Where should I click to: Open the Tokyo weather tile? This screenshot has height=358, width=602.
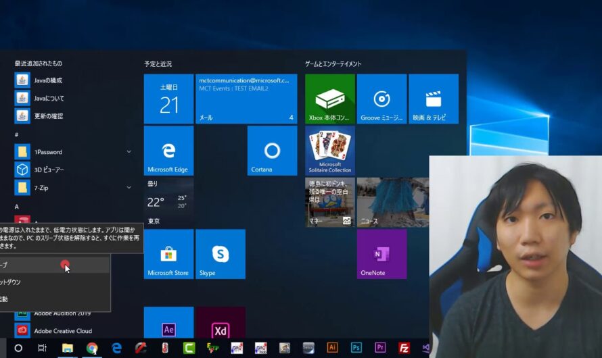point(168,202)
